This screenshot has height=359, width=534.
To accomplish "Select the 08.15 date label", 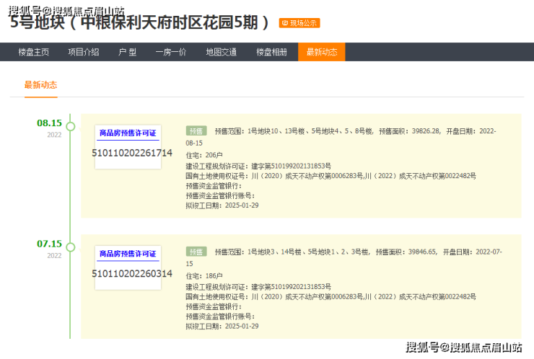I will (49, 123).
